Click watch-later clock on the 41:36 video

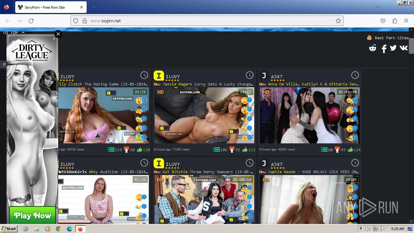(144, 163)
